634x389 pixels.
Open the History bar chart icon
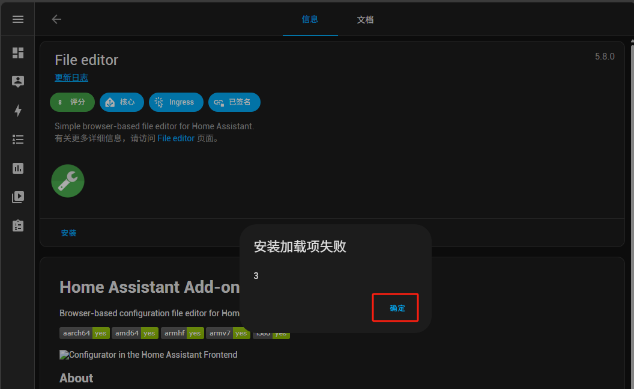[18, 168]
